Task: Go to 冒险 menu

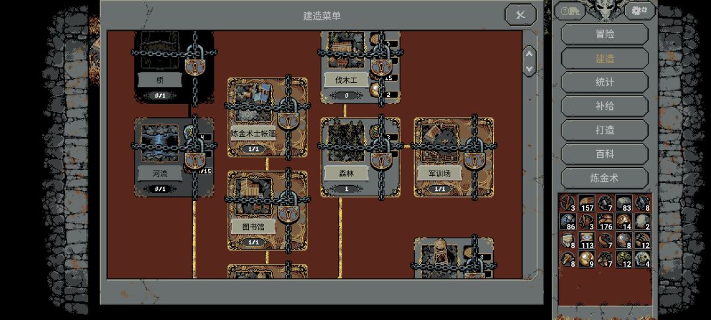Action: [x=604, y=34]
